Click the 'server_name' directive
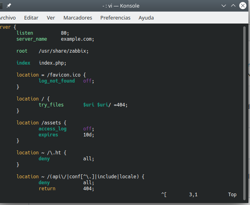This screenshot has height=205, width=250. pos(32,39)
